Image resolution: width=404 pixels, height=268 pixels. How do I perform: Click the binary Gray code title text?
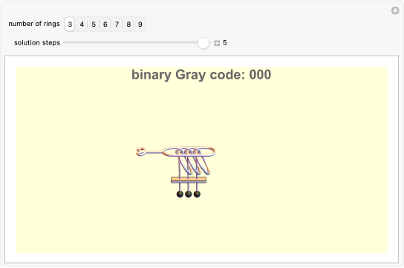point(201,75)
